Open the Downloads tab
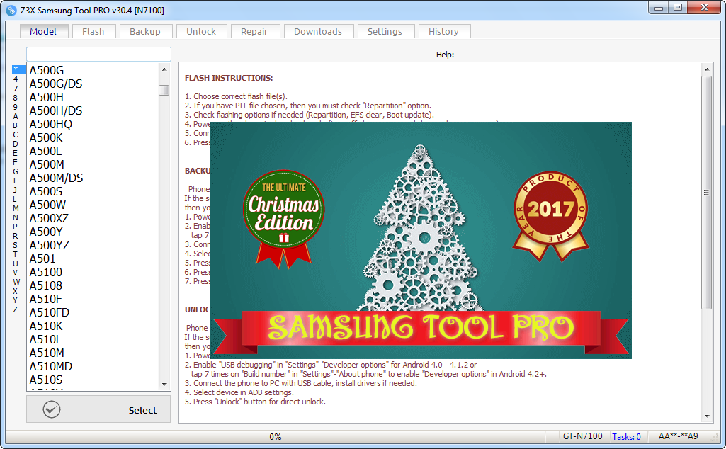The height and width of the screenshot is (449, 726). point(318,31)
